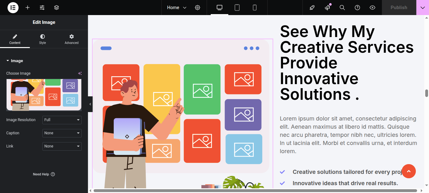Open What's New megaphone icon
429x193 pixels.
pos(327,8)
